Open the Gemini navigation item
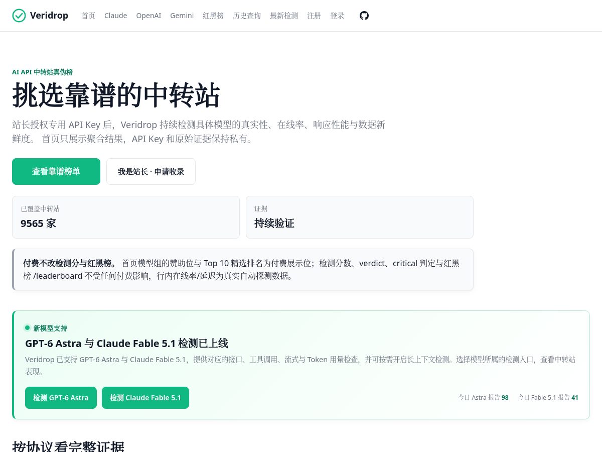The width and height of the screenshot is (602, 452). pyautogui.click(x=182, y=16)
